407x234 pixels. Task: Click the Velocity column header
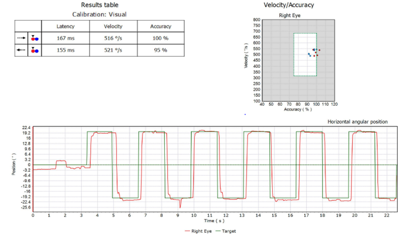tap(113, 26)
